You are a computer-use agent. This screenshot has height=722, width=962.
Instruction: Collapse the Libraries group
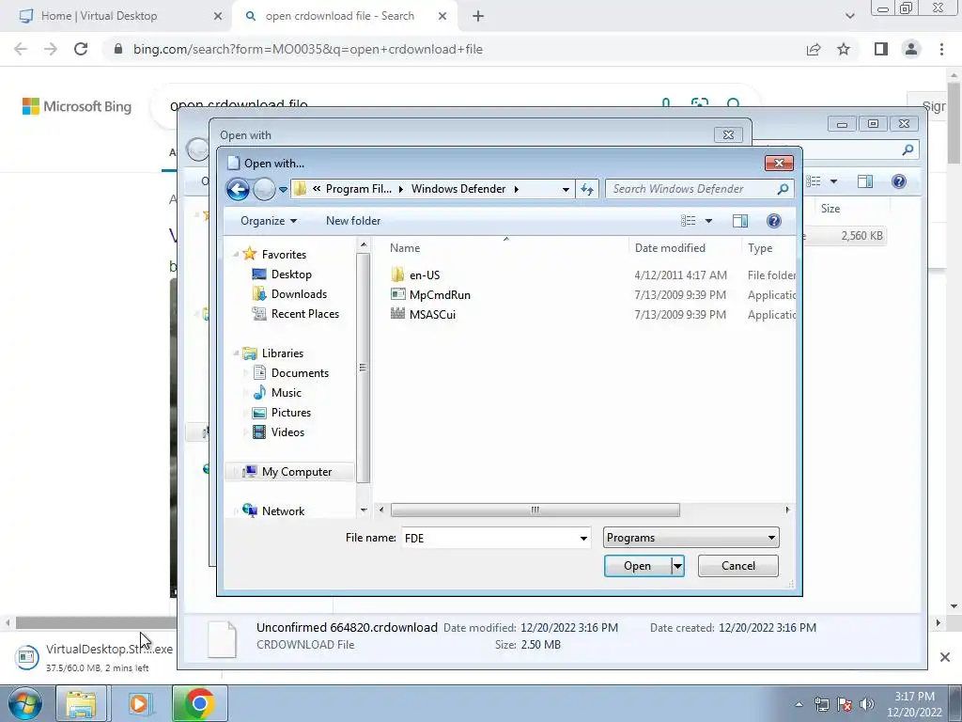tap(236, 353)
